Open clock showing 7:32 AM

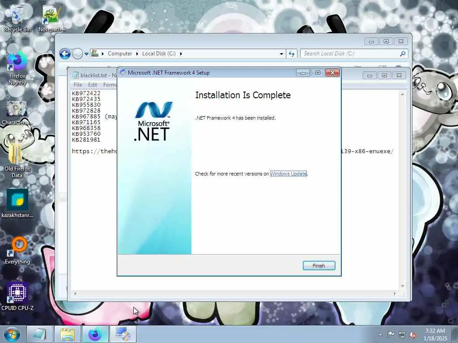(x=435, y=335)
